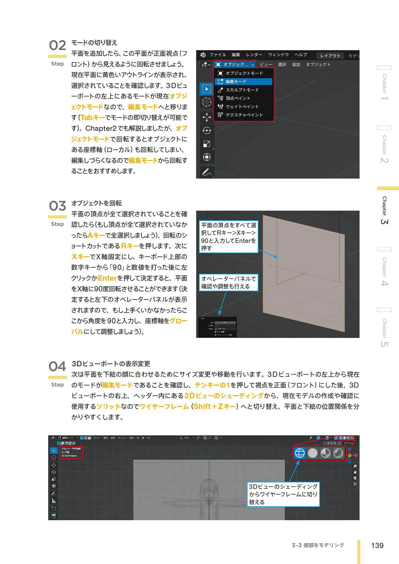Toggle X axis mirror button
399x564 pixels.
(328, 443)
